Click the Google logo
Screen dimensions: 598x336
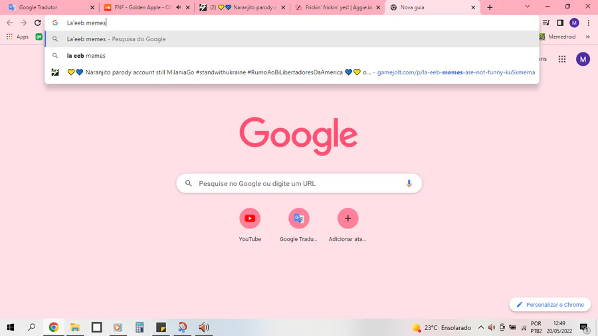click(298, 136)
